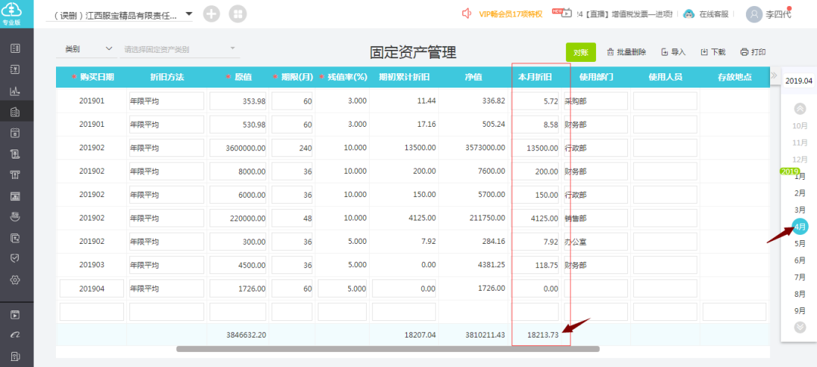Click the 在线客服 support icon
Screen dimensions: 817x367
[x=689, y=14]
